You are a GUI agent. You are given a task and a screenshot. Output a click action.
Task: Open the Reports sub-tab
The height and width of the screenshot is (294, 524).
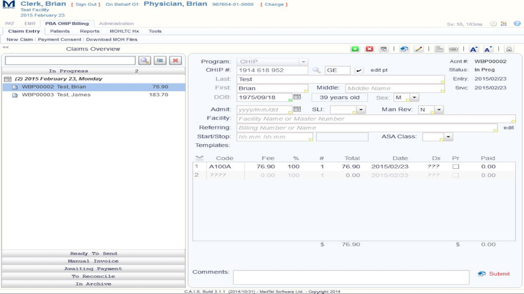click(89, 31)
